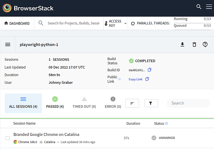Expand the Access Key dropdown chevron

[x=125, y=23]
